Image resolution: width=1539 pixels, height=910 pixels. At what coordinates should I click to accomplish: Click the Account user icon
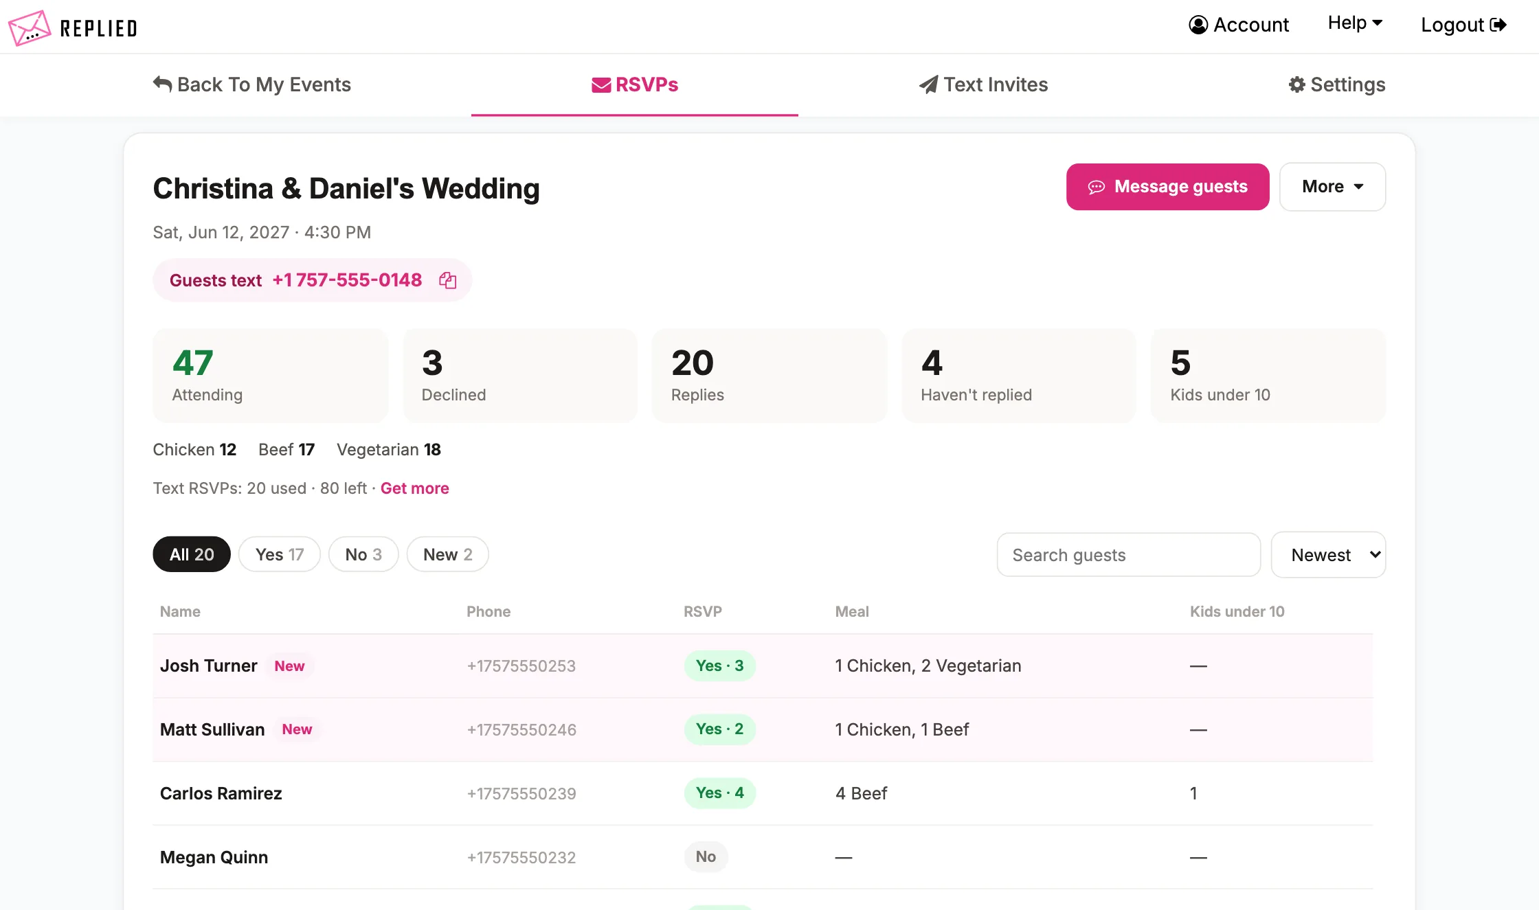(x=1198, y=25)
